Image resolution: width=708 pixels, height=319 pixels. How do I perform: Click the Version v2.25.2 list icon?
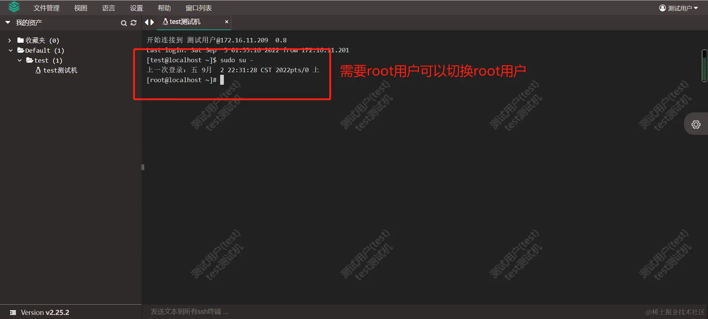(13, 312)
